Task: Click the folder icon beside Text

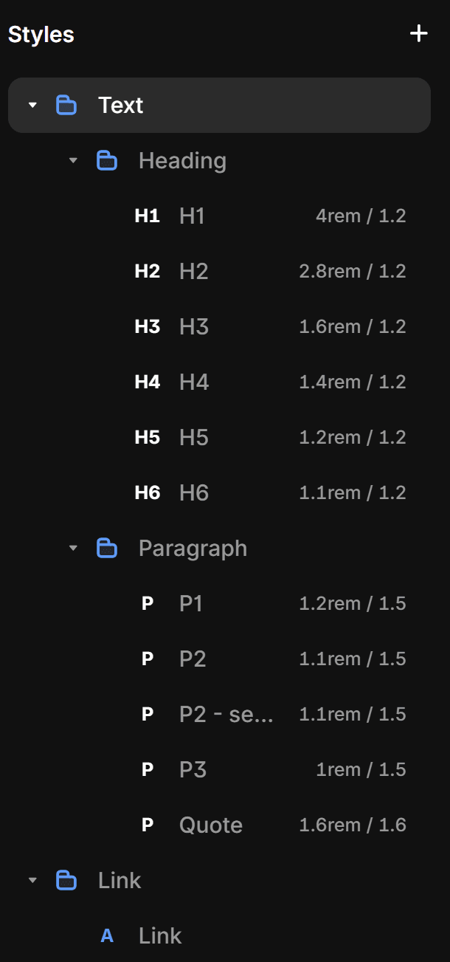Action: [66, 105]
